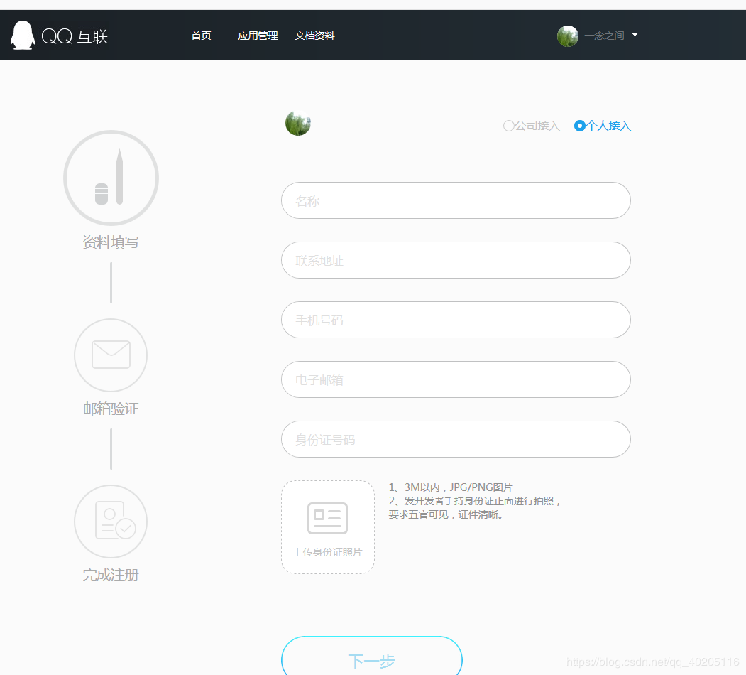Click the envelope icon for 邮箱验证 step
This screenshot has width=746, height=675.
[x=111, y=355]
